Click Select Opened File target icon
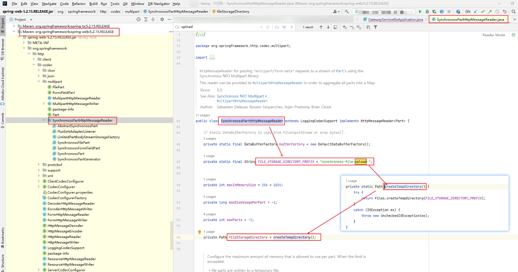Screen dimensions: 518x272 [139, 19]
